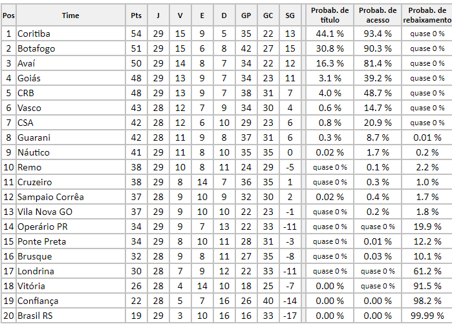
Task: Click Coritiba's 44.1 % title probability cell
Action: point(329,34)
